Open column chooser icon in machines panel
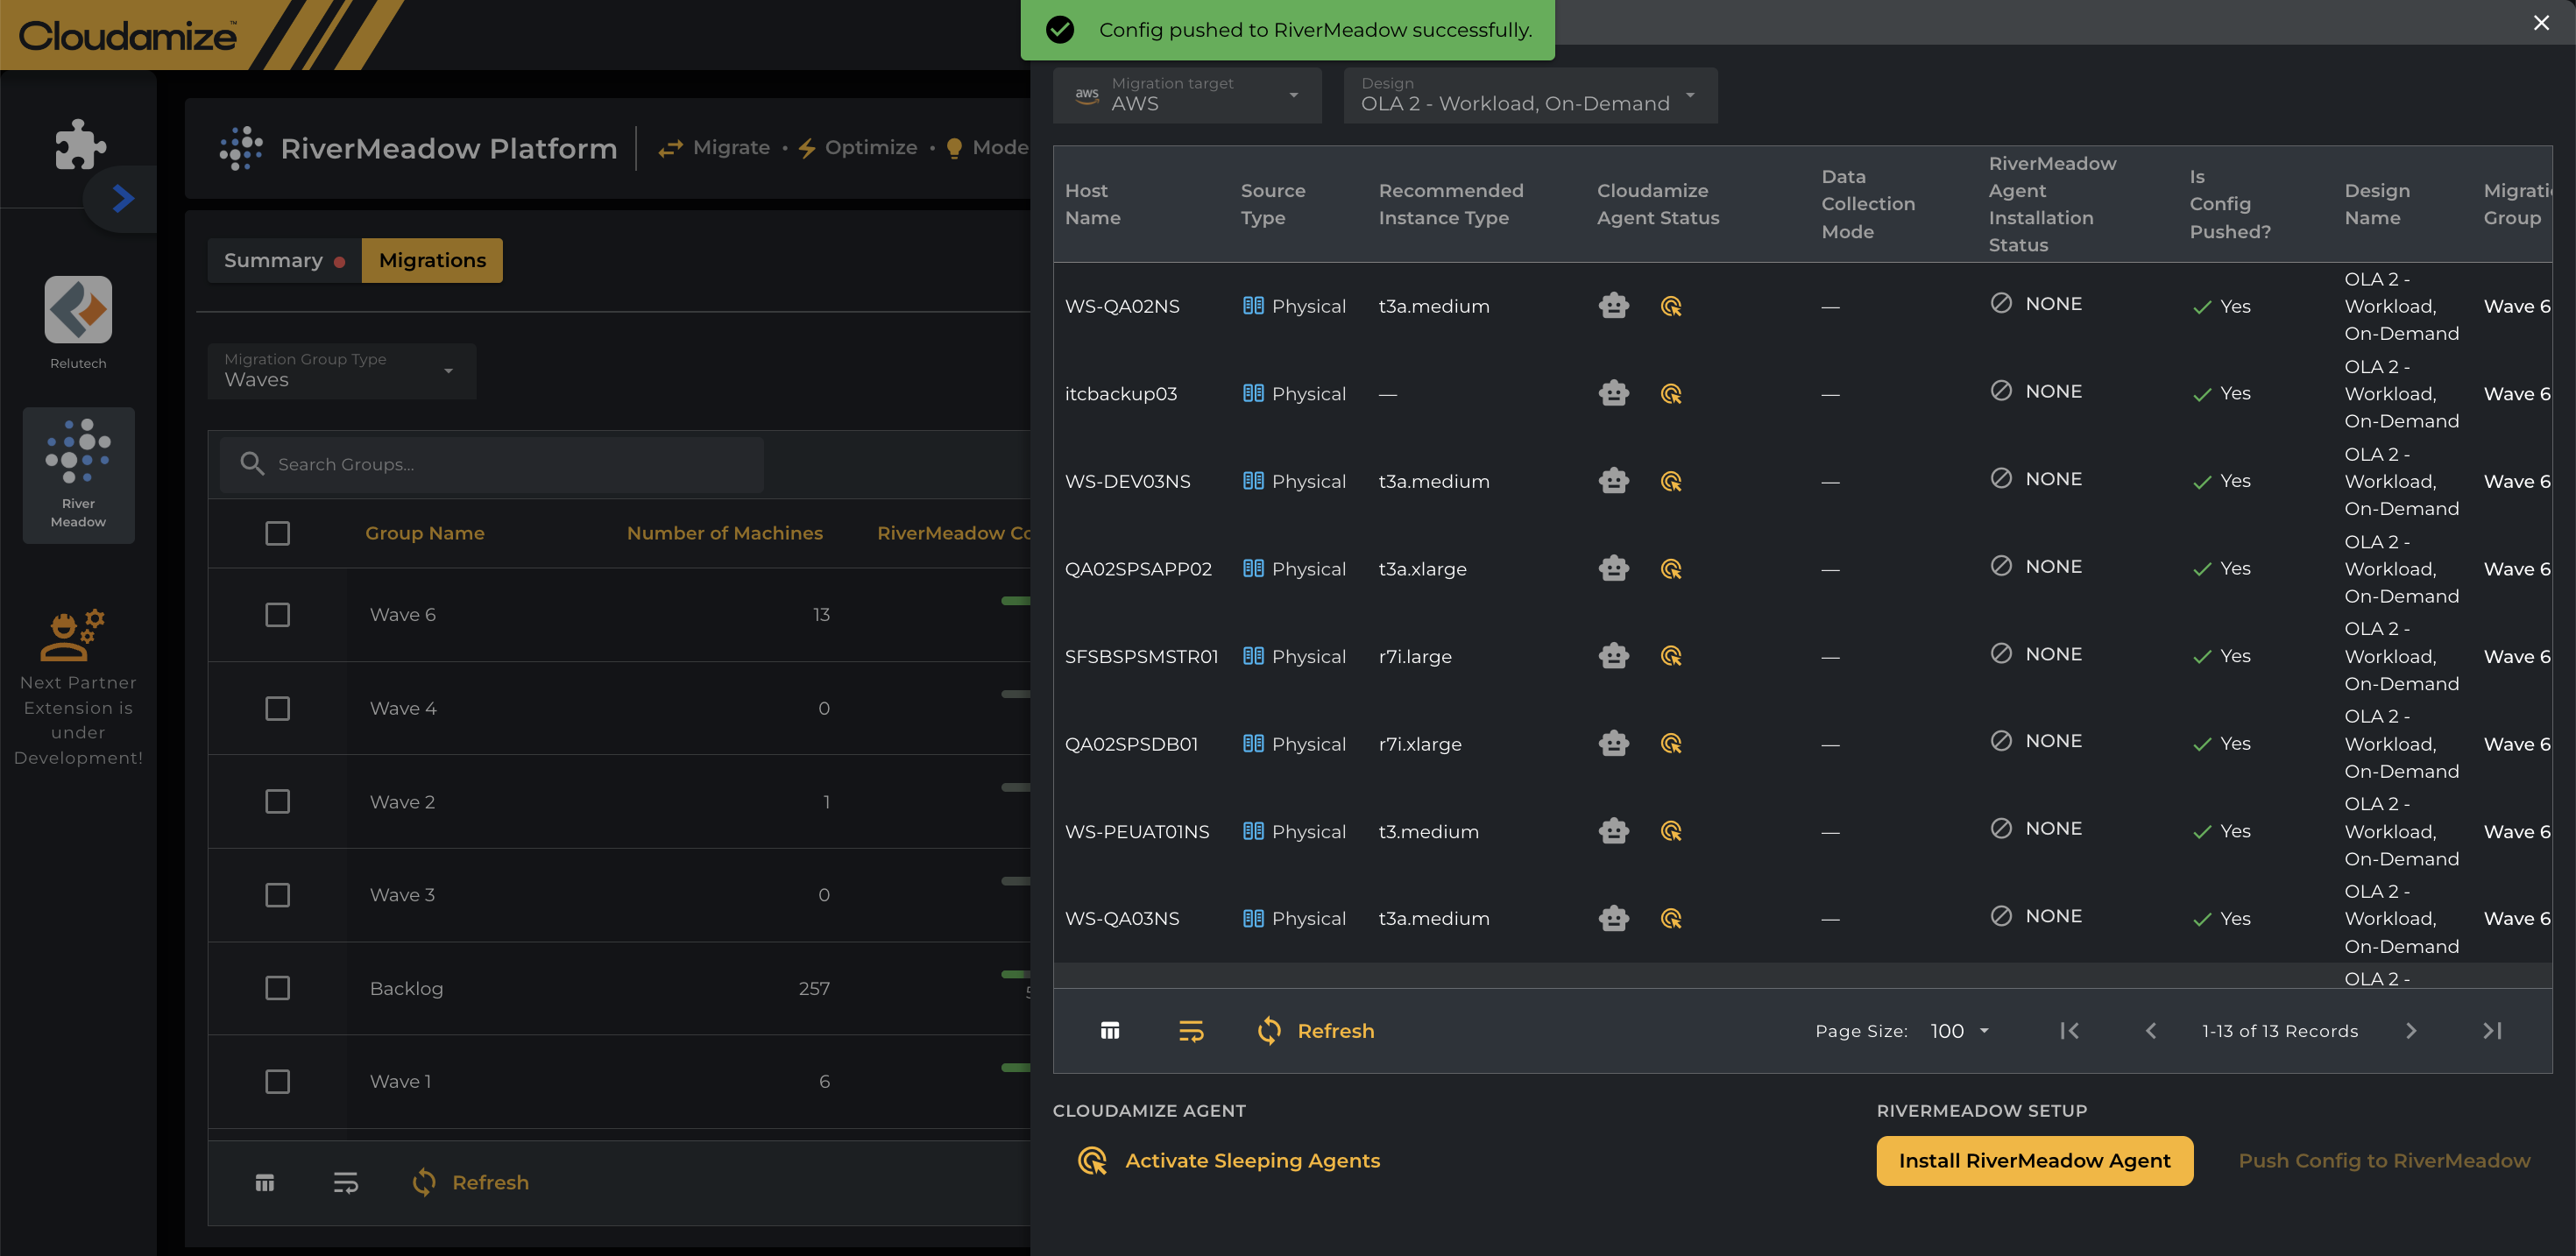The image size is (2576, 1256). pos(1110,1031)
